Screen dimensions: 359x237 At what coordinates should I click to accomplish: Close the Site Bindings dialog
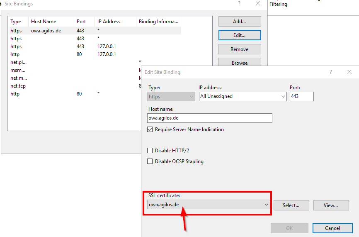click(258, 3)
